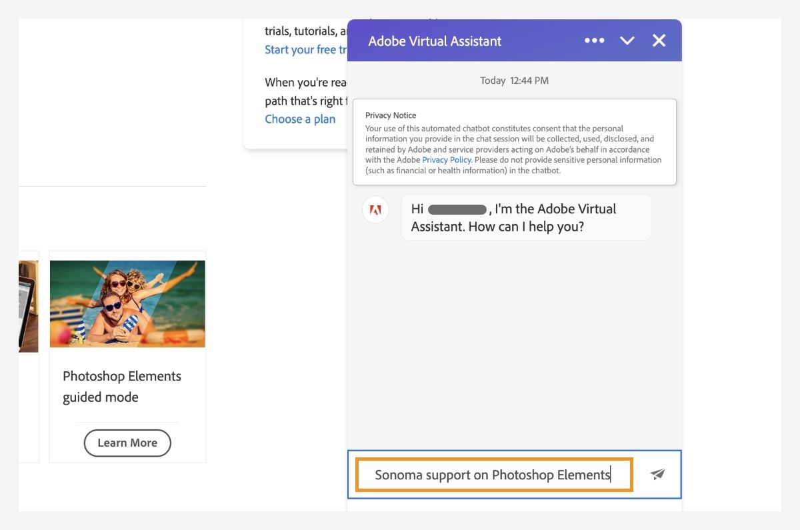This screenshot has height=530, width=800.
Task: Click the Learn More button
Action: (x=127, y=443)
